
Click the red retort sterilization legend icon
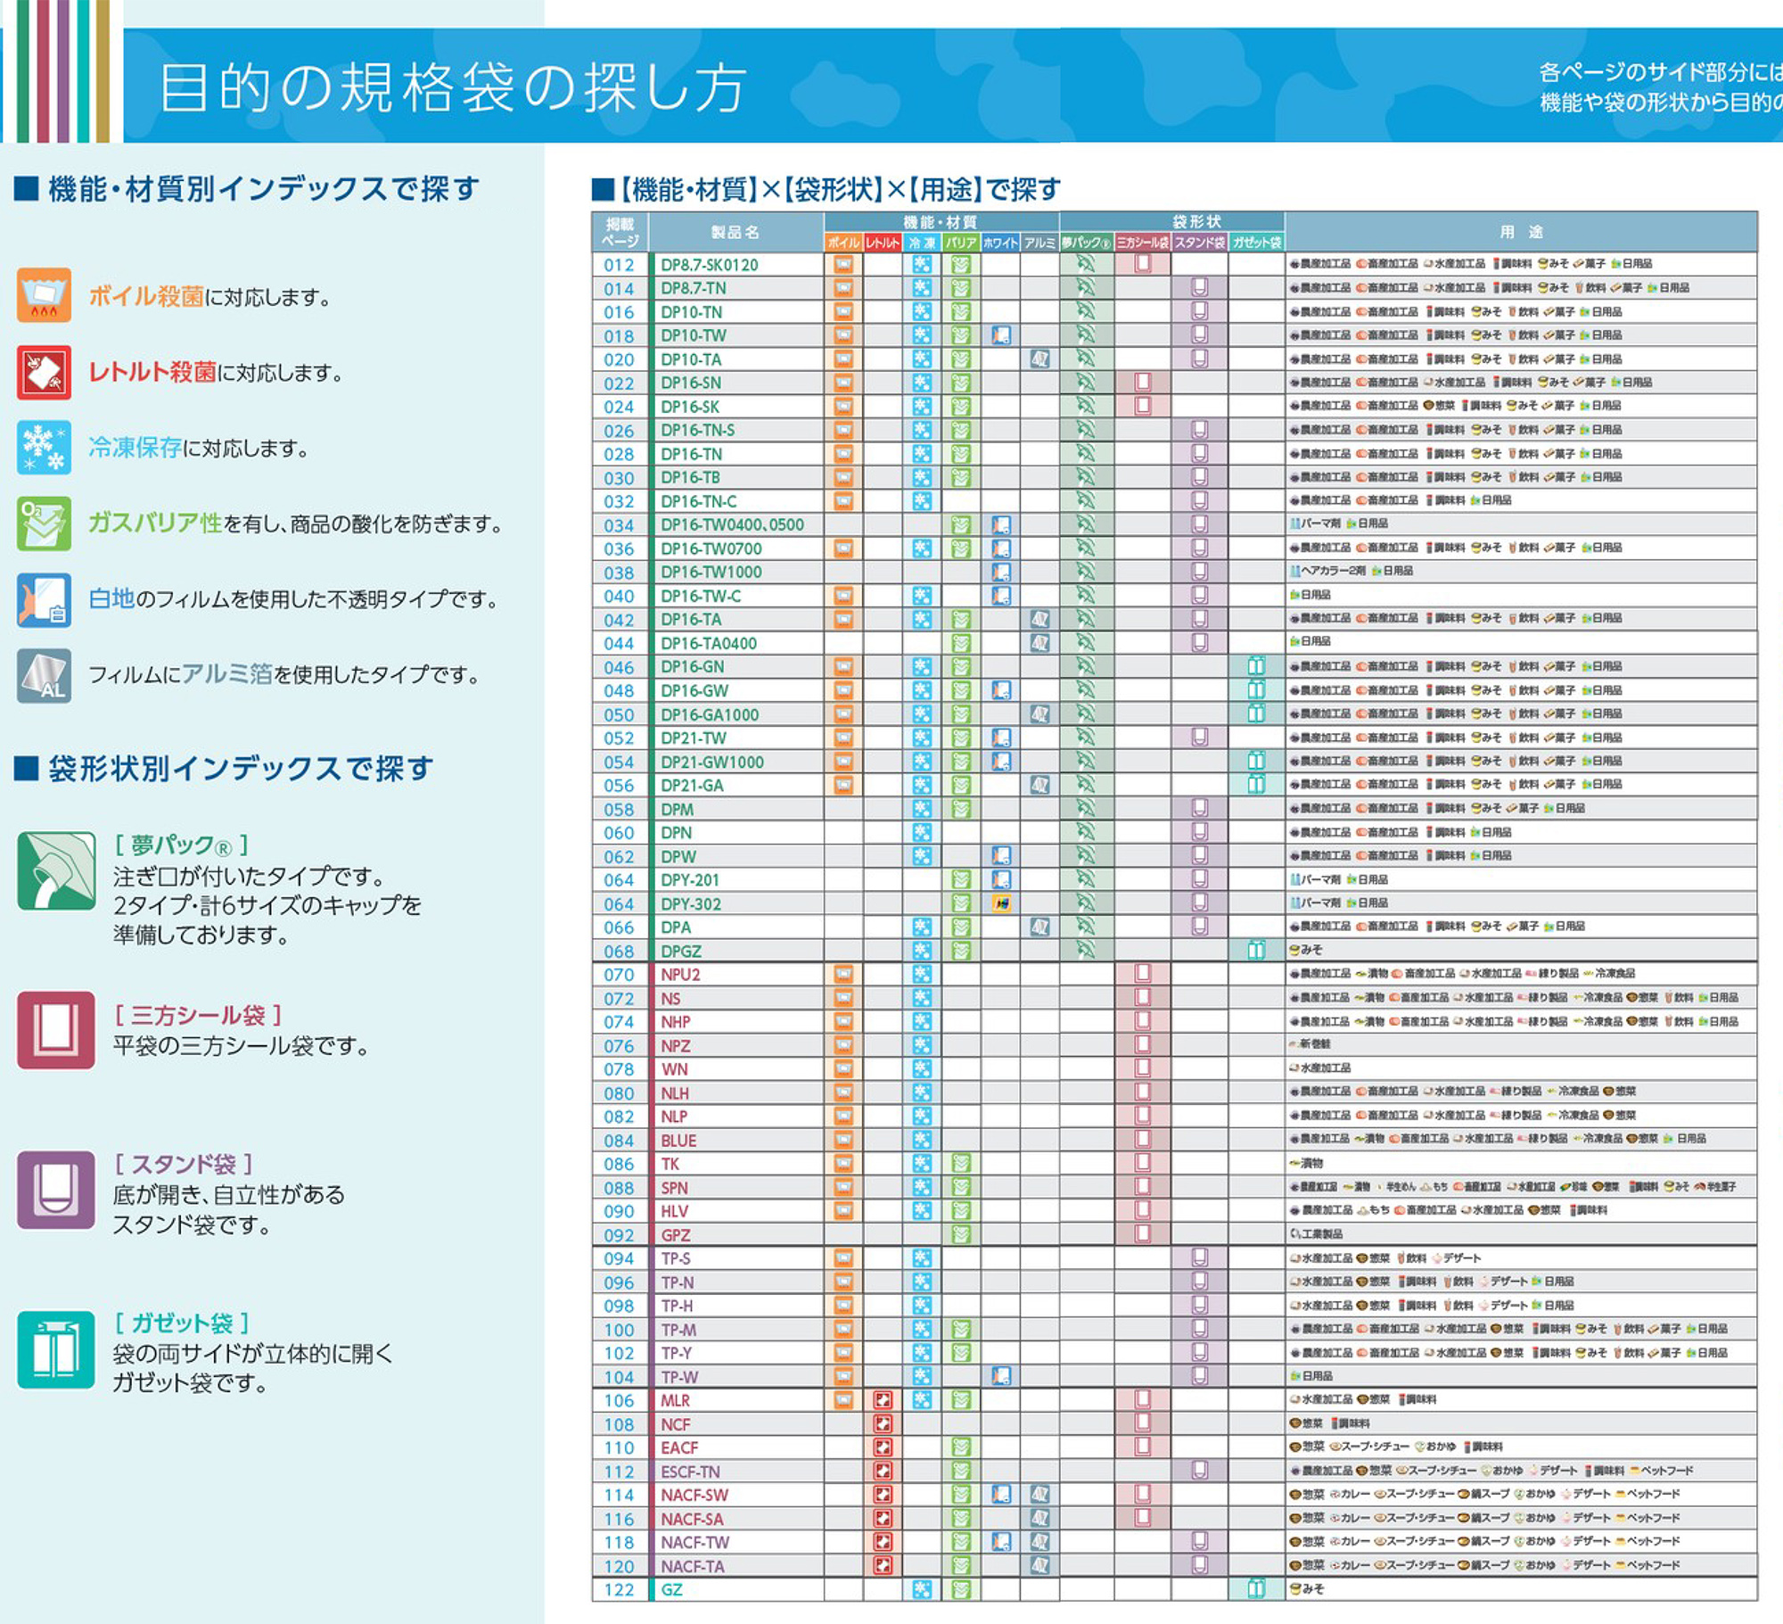pyautogui.click(x=44, y=372)
